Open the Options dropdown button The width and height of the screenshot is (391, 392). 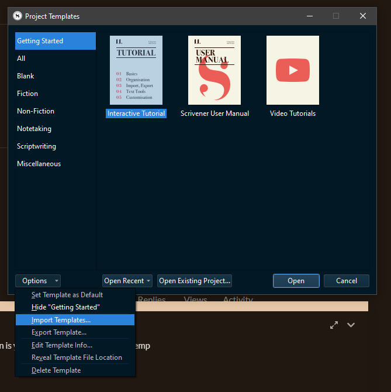point(38,281)
